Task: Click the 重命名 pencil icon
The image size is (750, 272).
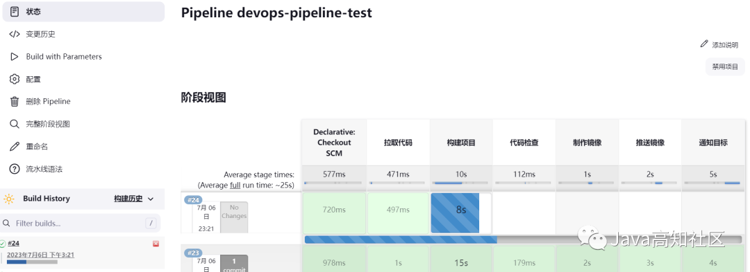Action: tap(15, 146)
